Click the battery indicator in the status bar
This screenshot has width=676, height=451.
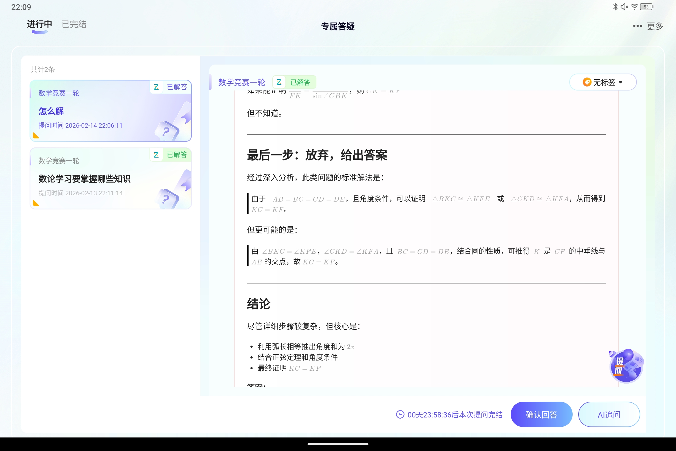click(x=646, y=6)
